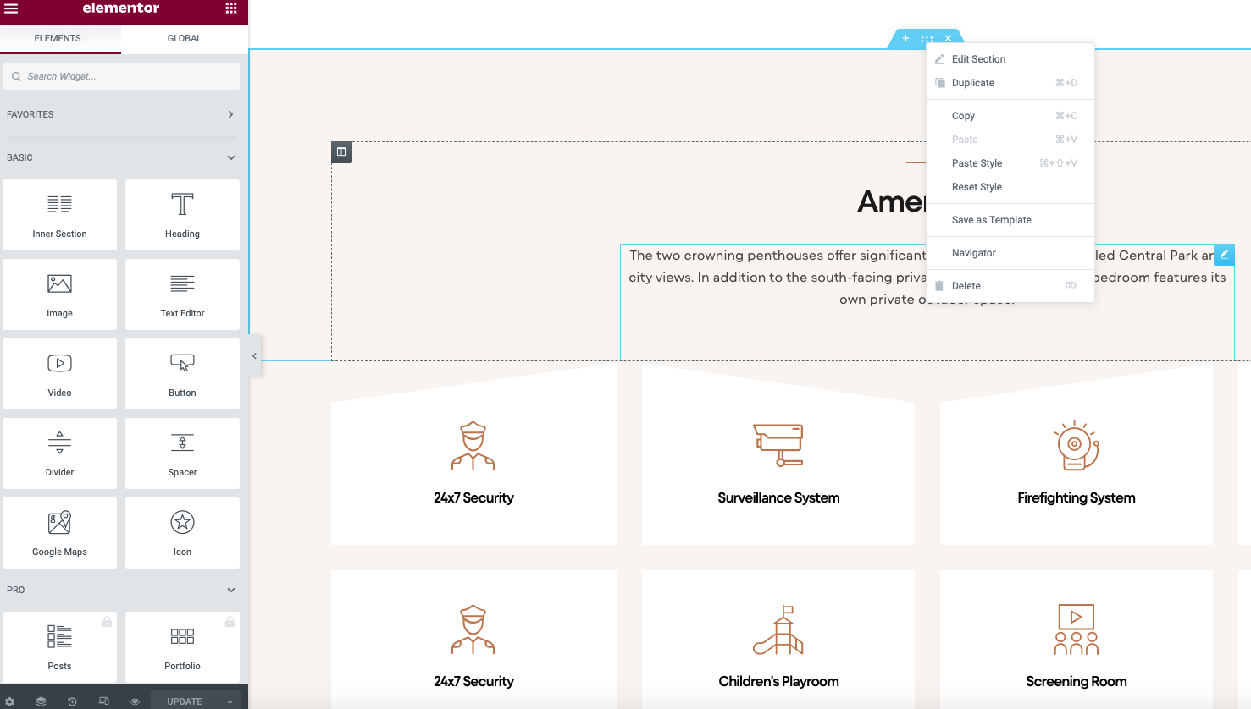Expand the Favorites category
1251x709 pixels.
pos(230,114)
